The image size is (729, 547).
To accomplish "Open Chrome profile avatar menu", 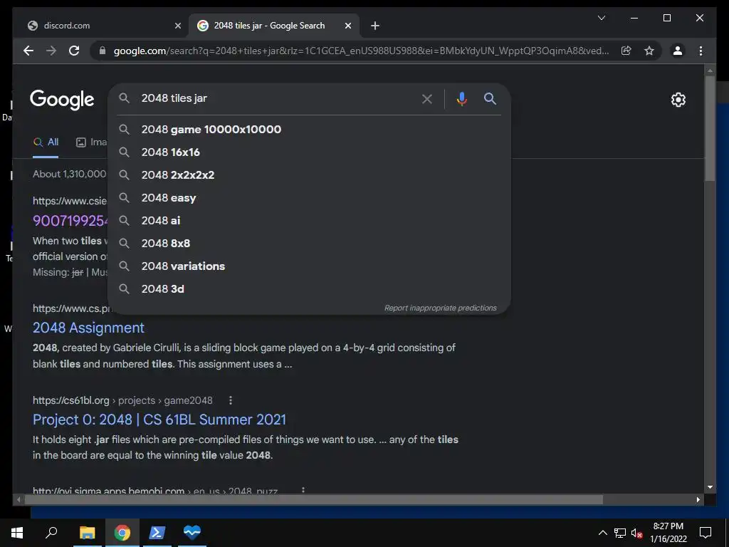I will (678, 51).
